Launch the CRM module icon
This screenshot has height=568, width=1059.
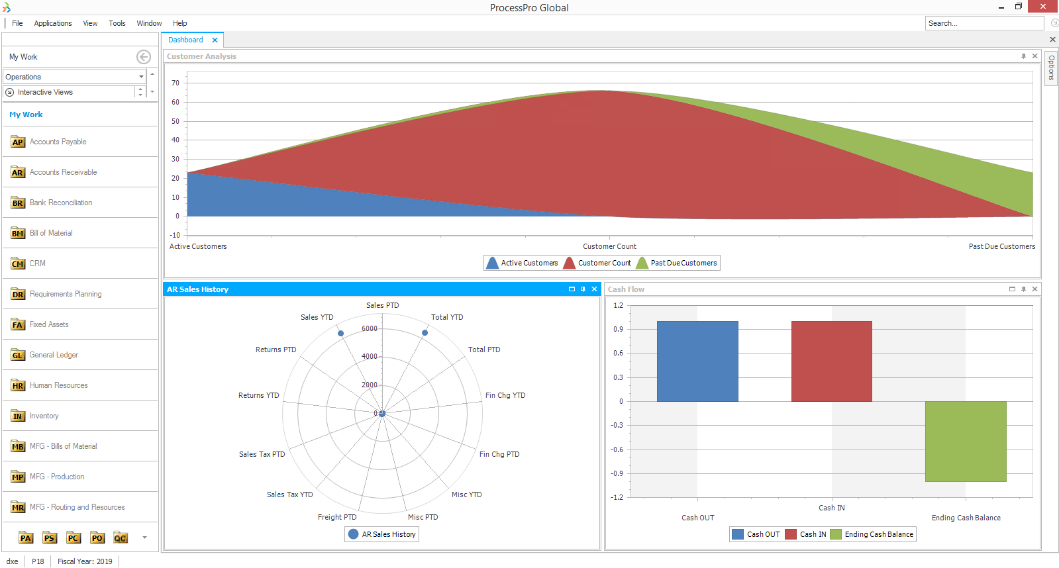click(18, 264)
